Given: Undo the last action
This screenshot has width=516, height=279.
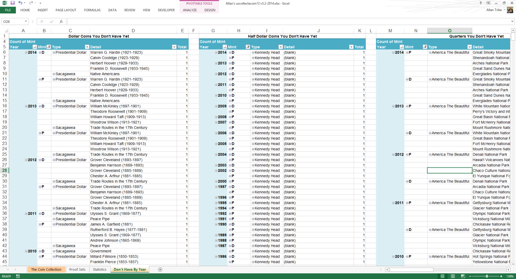Looking at the screenshot, I should coord(20,3).
